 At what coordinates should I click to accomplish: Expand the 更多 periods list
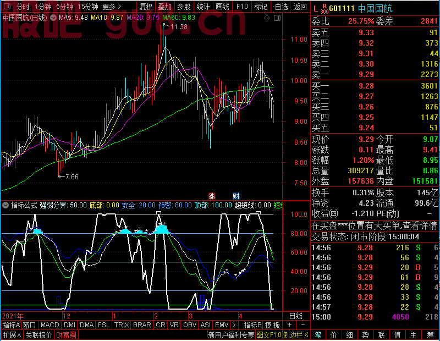tap(112, 7)
